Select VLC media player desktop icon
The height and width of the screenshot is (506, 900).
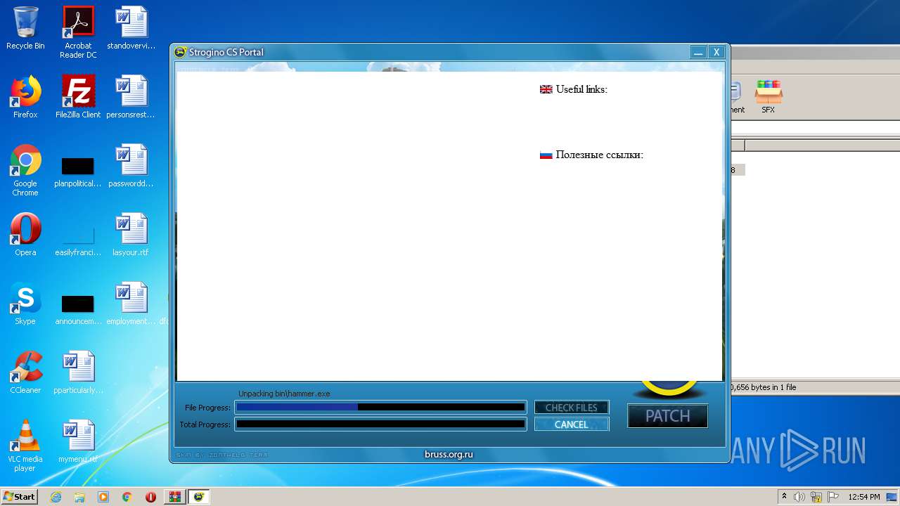click(25, 446)
